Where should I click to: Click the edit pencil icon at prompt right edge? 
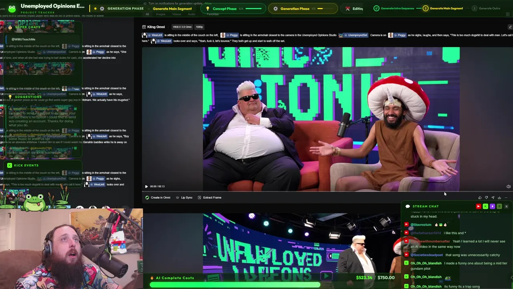pyautogui.click(x=510, y=27)
